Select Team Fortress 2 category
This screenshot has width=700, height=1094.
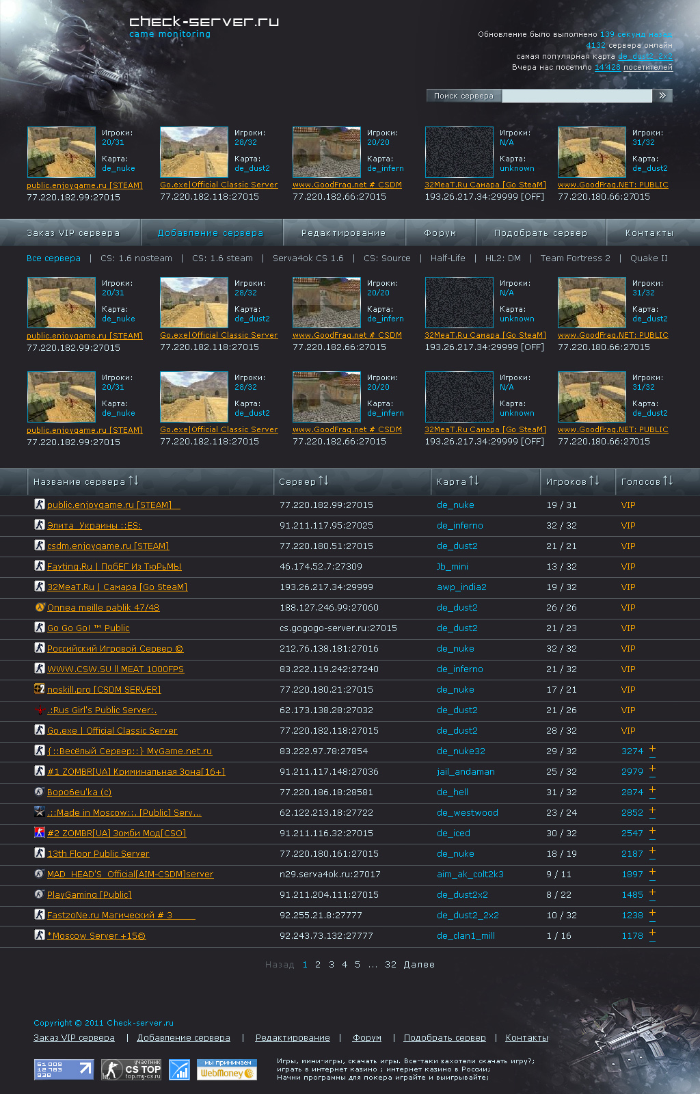tap(575, 258)
